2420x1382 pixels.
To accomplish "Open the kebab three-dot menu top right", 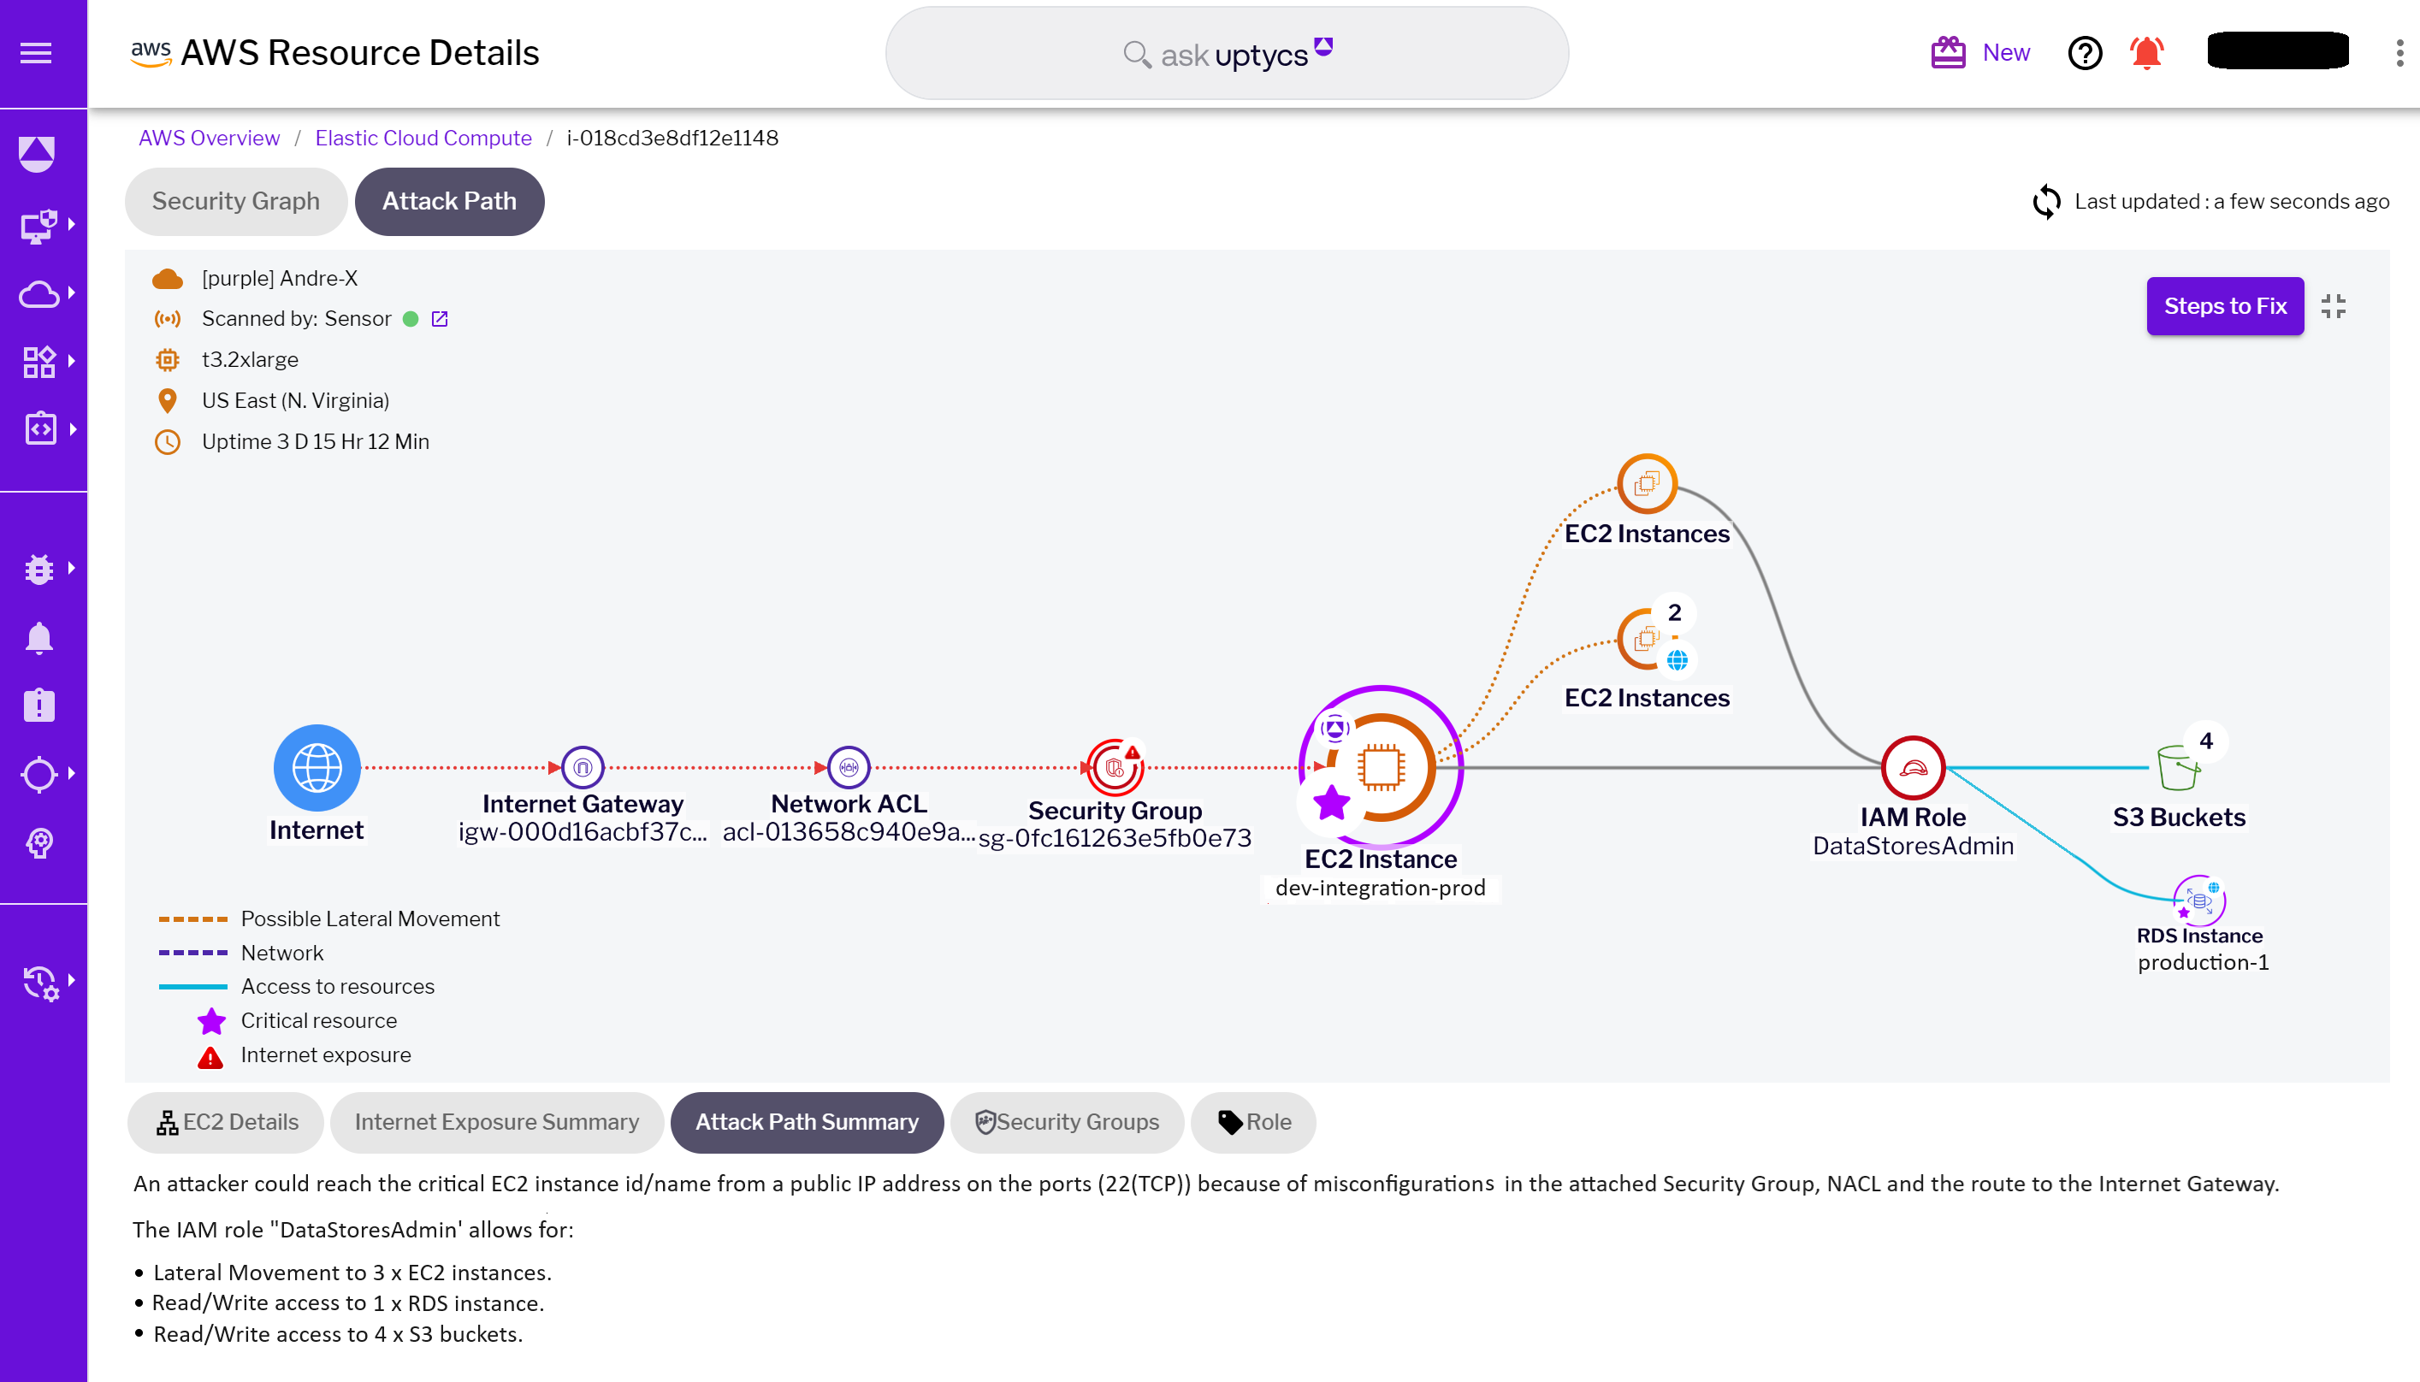I will pyautogui.click(x=2399, y=54).
